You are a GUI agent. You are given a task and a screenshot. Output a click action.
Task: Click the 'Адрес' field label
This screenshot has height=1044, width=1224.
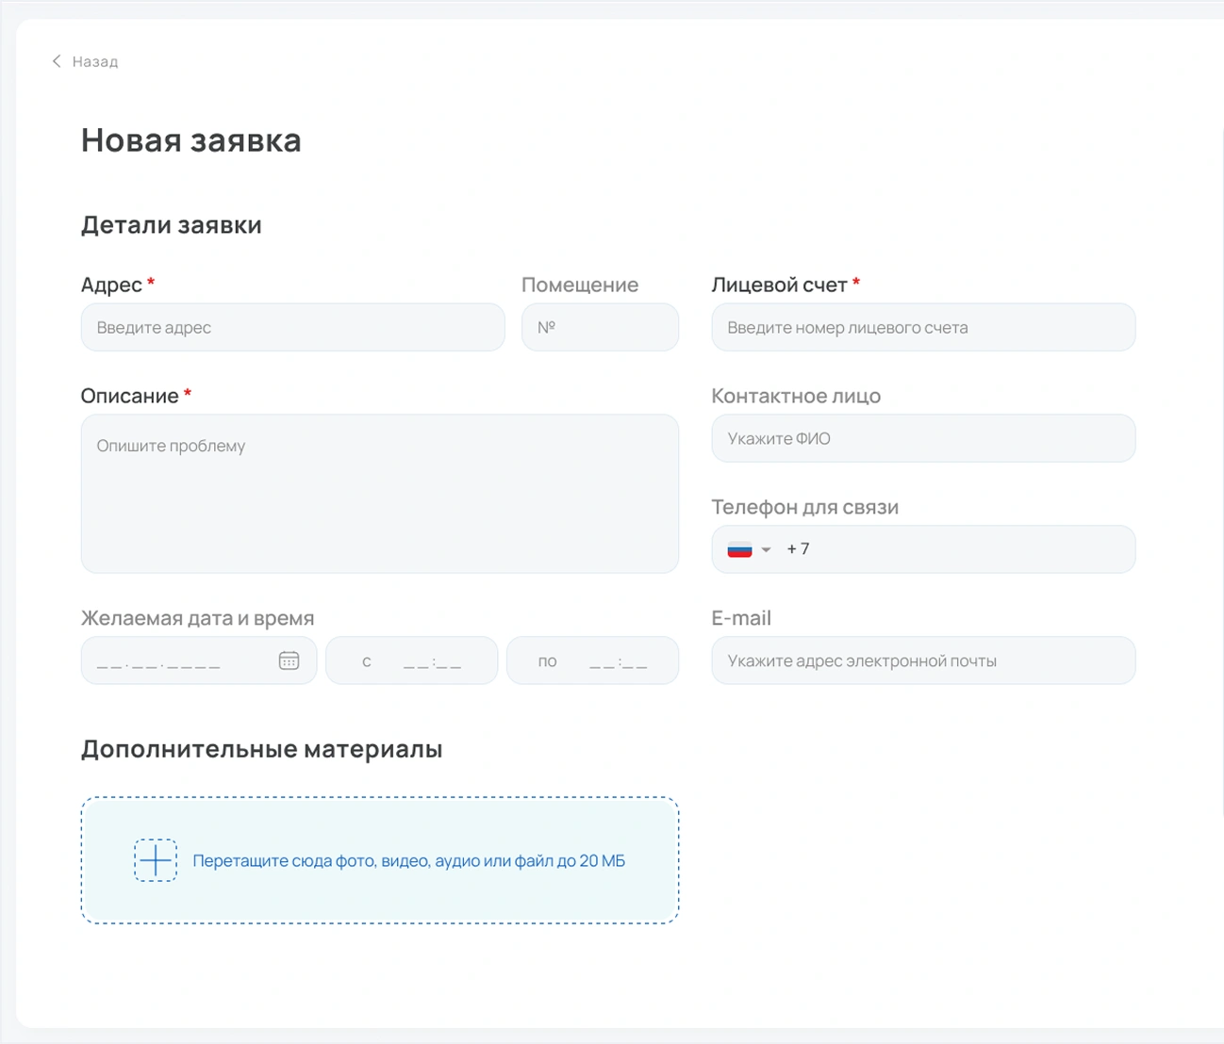coord(111,285)
